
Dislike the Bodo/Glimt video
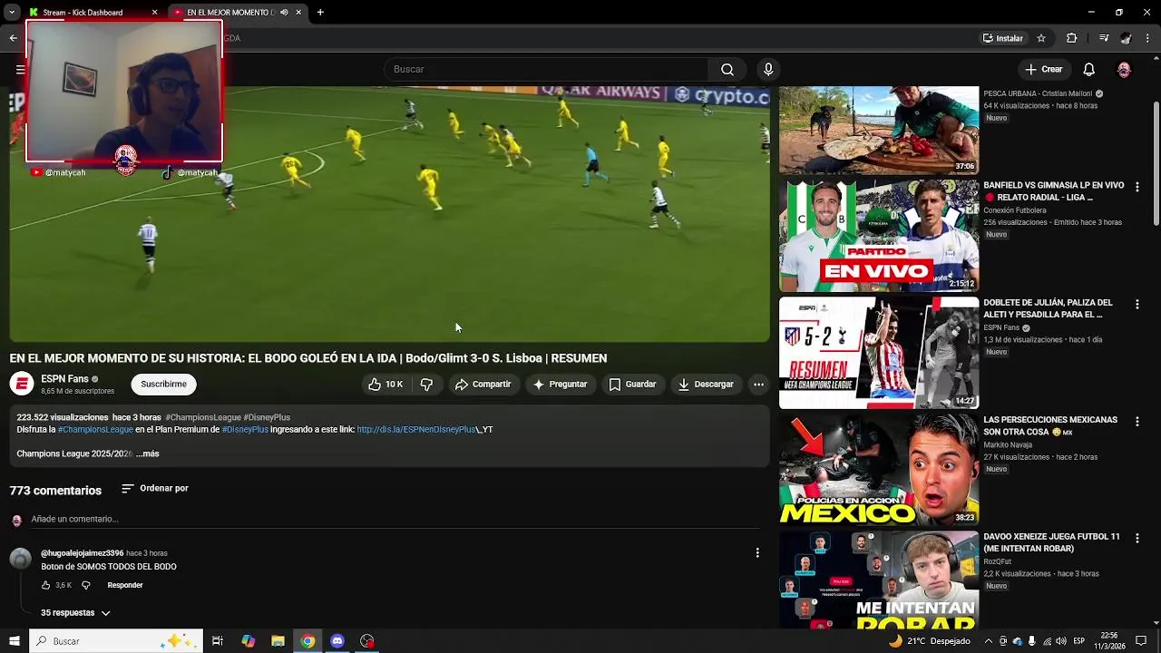point(426,385)
